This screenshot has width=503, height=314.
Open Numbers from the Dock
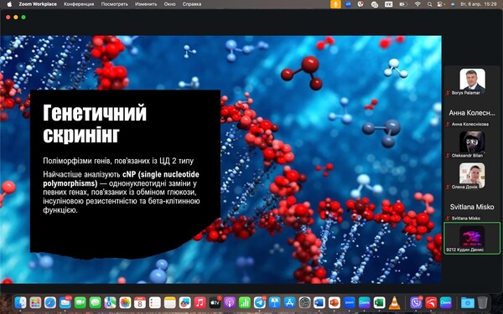(x=245, y=302)
